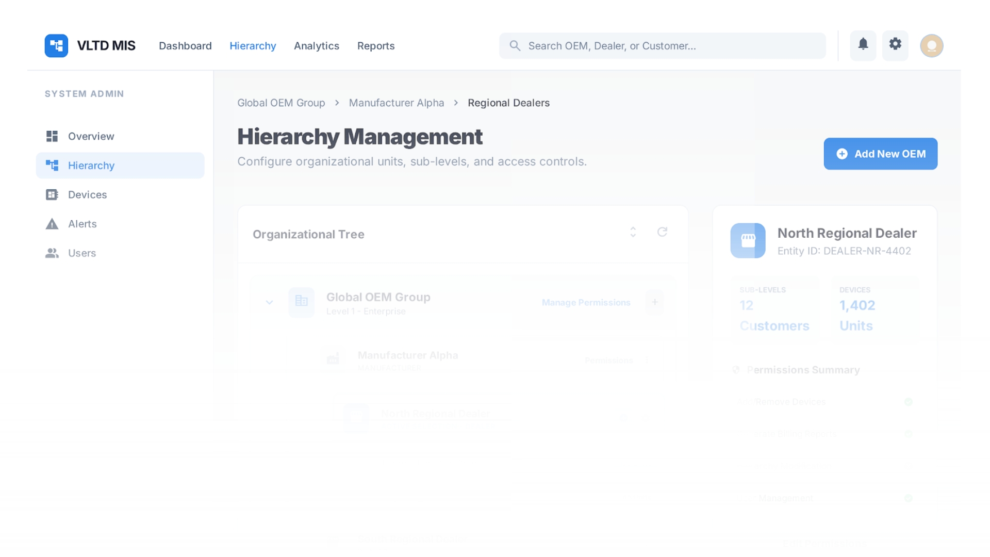This screenshot has height=557, width=990.
Task: Open the Hierarchy nav tab
Action: coord(253,46)
